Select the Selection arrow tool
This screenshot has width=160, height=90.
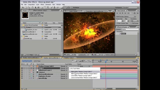coord(23,7)
